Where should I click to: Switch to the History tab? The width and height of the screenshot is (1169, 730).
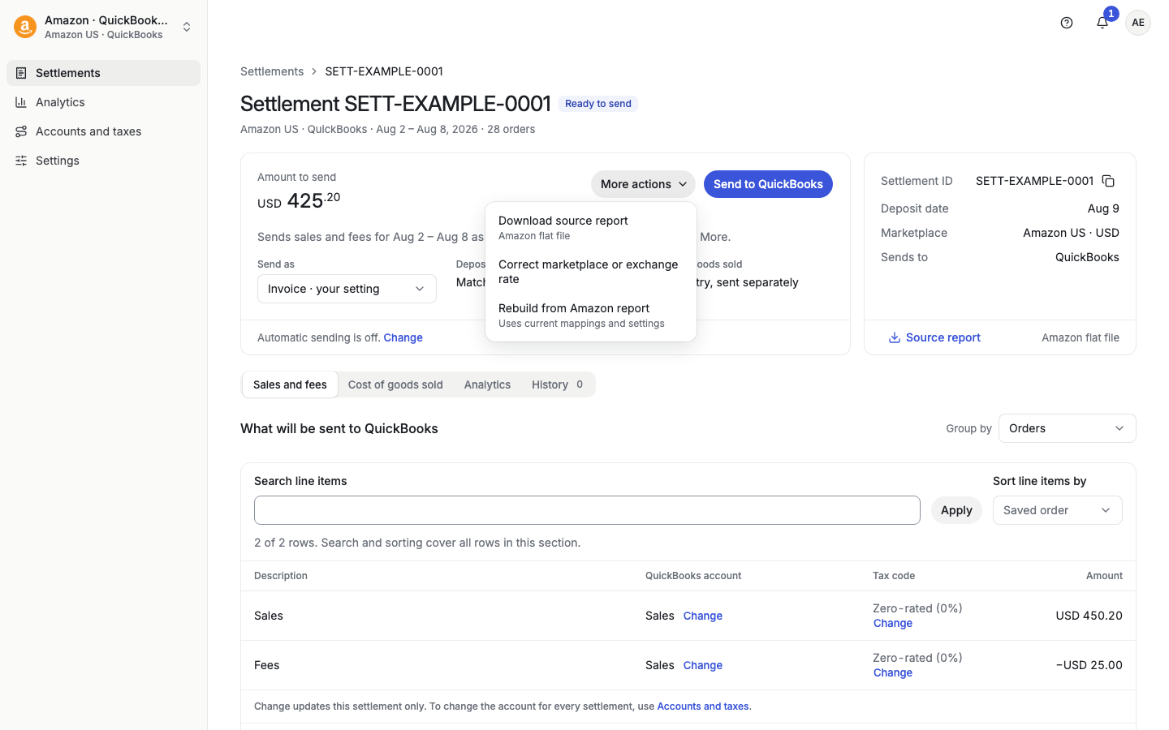click(558, 384)
